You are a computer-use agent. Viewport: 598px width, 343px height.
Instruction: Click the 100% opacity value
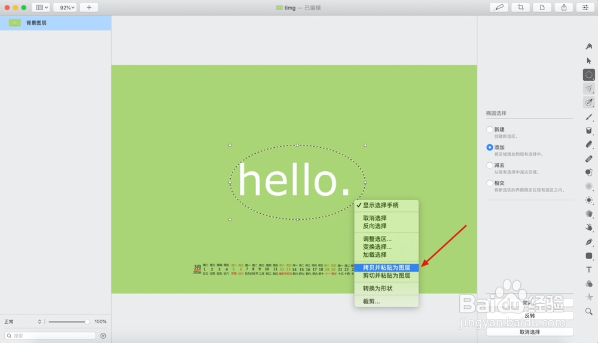pyautogui.click(x=100, y=321)
